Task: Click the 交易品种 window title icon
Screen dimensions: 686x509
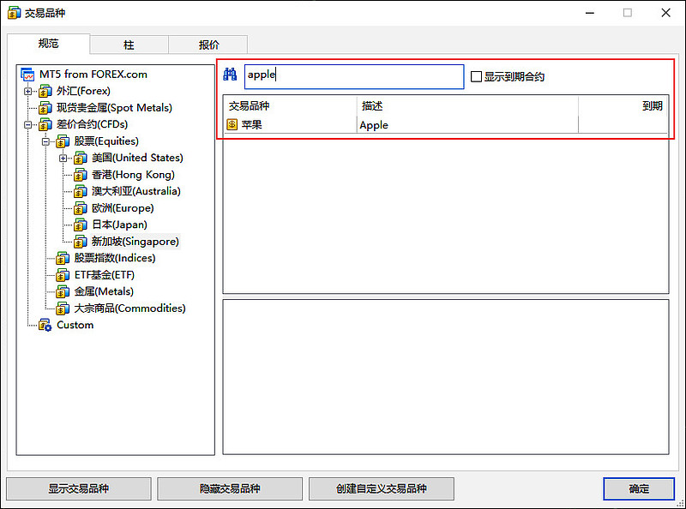Action: point(14,13)
